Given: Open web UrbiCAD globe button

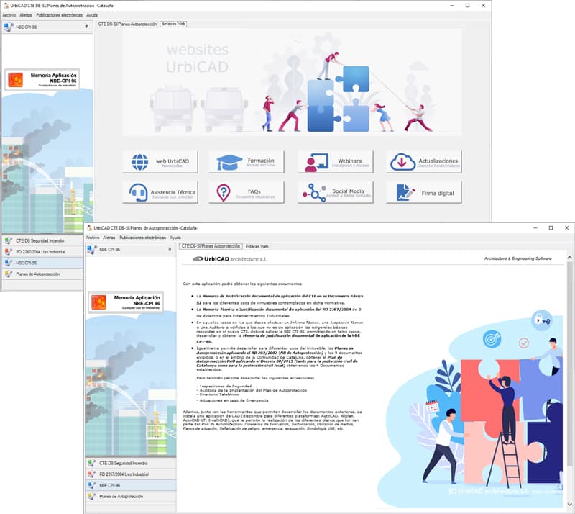Looking at the screenshot, I should point(160,162).
